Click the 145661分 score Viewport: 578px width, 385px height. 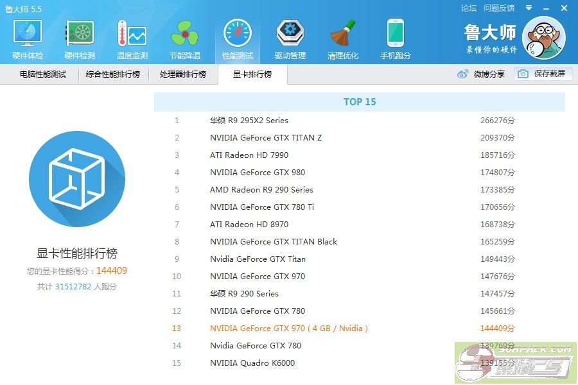click(x=498, y=311)
